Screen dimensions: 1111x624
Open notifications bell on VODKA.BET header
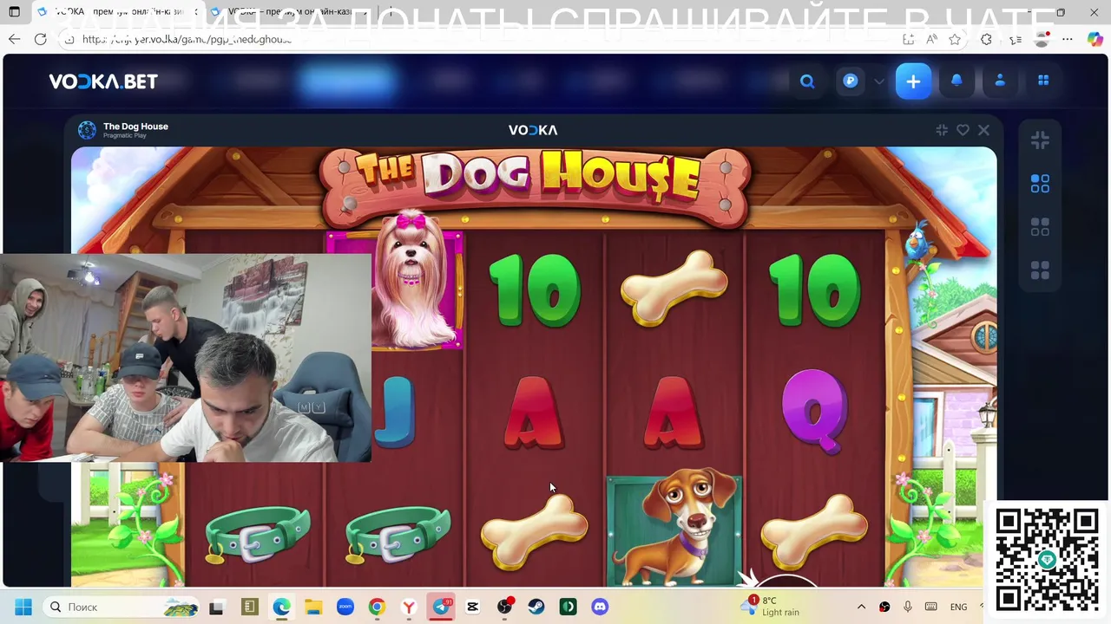(x=957, y=81)
